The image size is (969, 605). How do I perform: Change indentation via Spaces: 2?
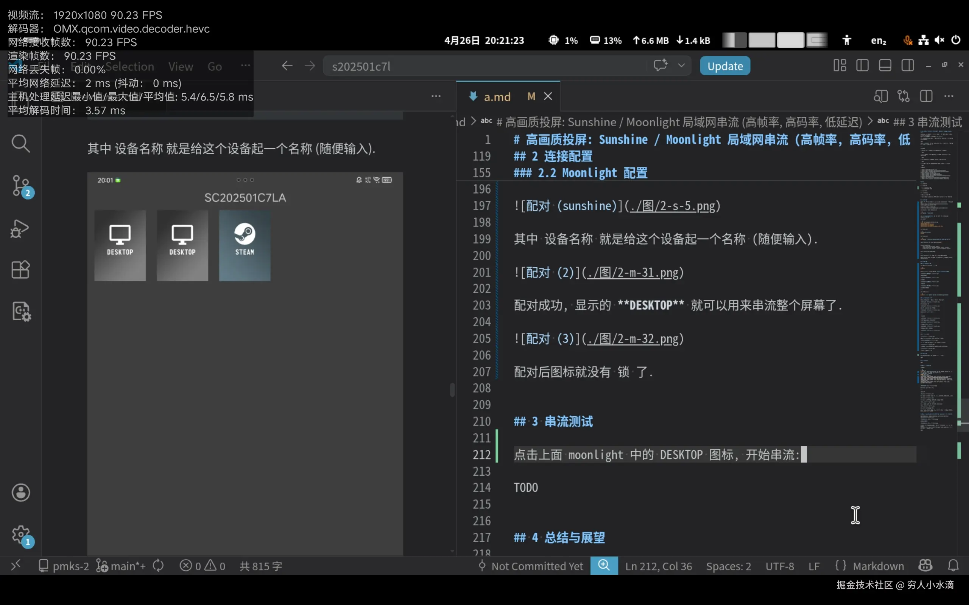(x=728, y=566)
